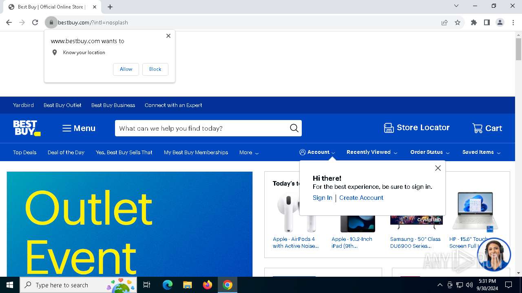
Task: Open File Explorer from taskbar
Action: [x=188, y=285]
